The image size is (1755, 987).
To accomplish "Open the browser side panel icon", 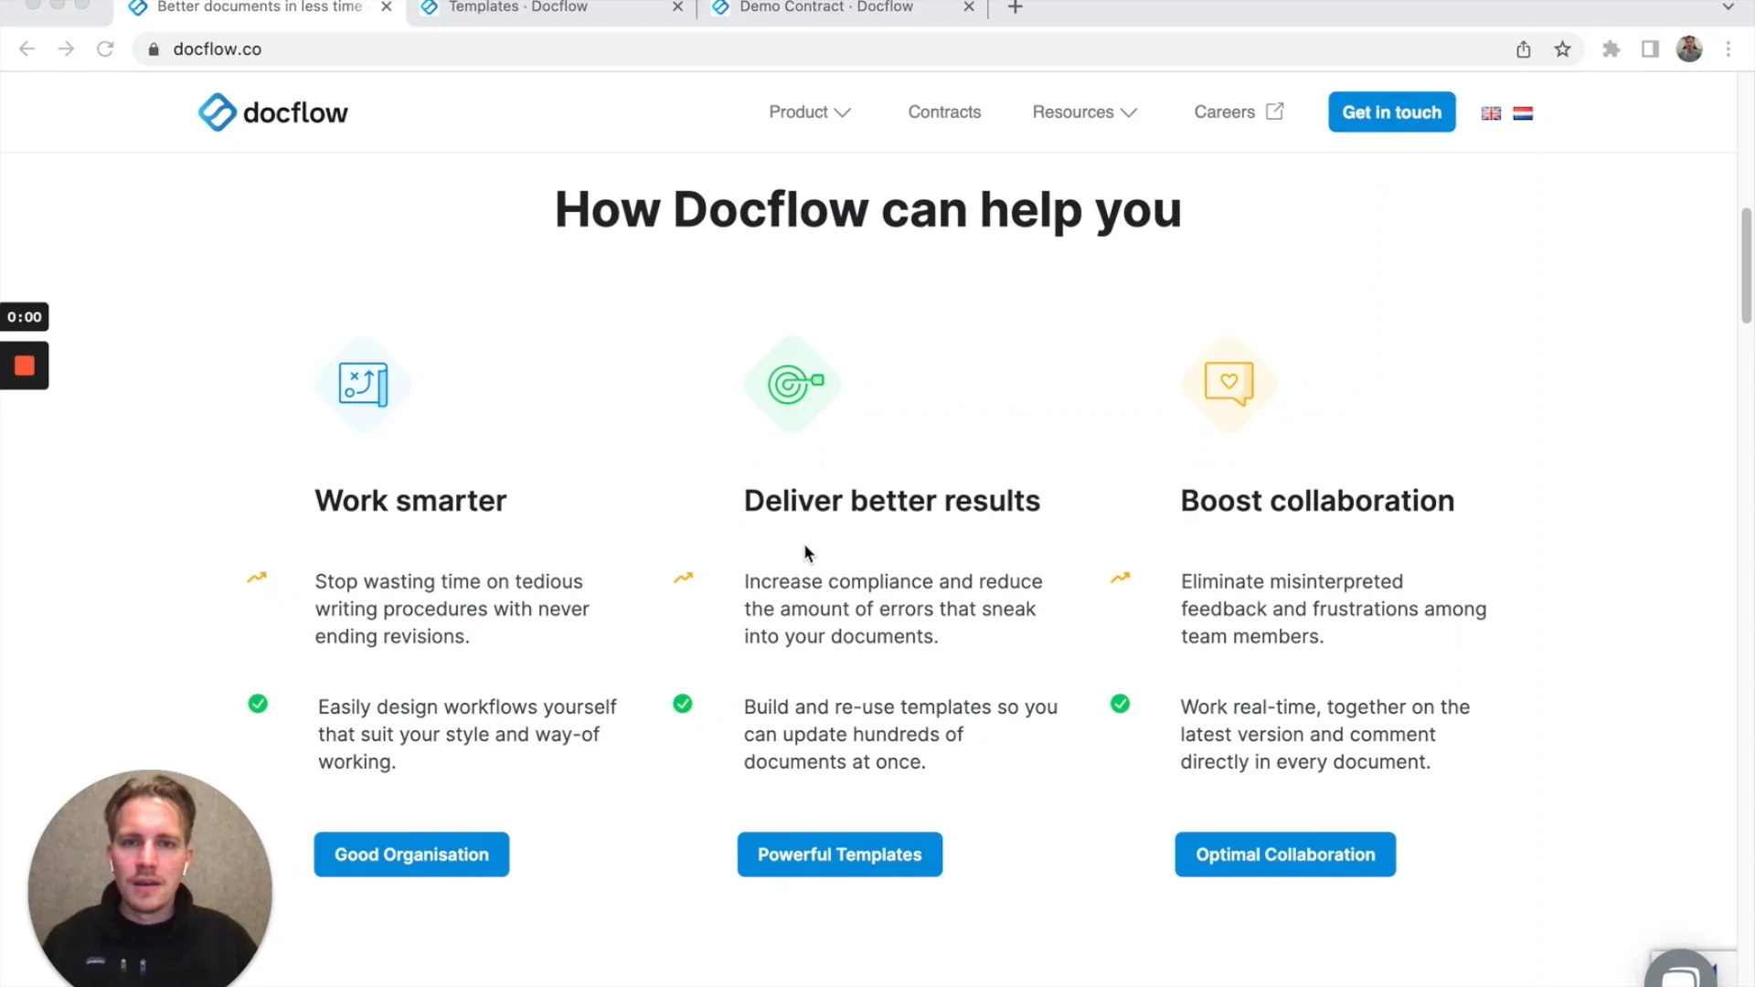I will tap(1650, 48).
